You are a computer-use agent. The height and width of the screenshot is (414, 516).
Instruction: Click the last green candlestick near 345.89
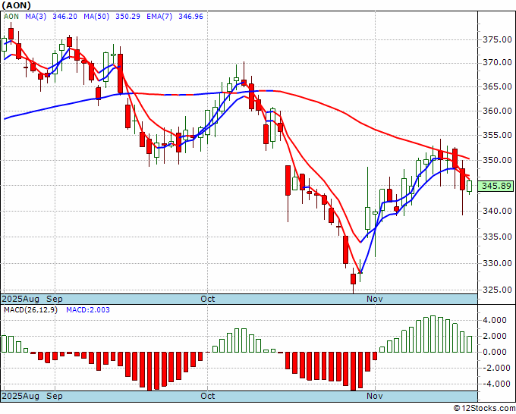(469, 186)
